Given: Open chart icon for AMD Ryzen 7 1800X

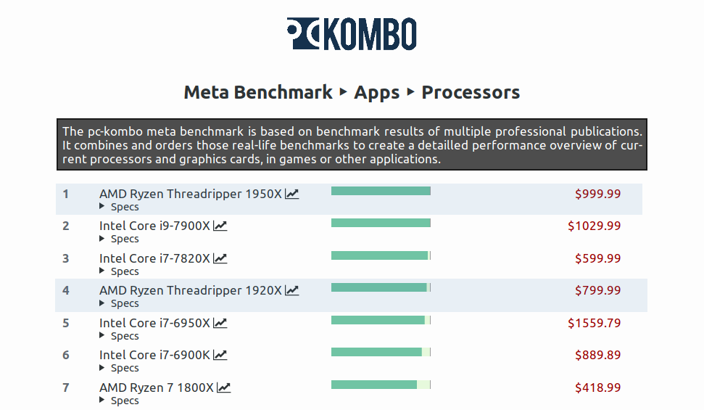Looking at the screenshot, I should point(223,388).
